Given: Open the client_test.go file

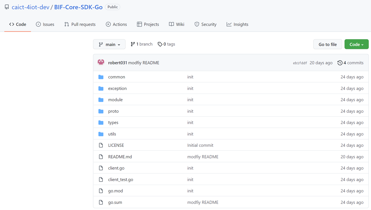Looking at the screenshot, I should (x=121, y=180).
